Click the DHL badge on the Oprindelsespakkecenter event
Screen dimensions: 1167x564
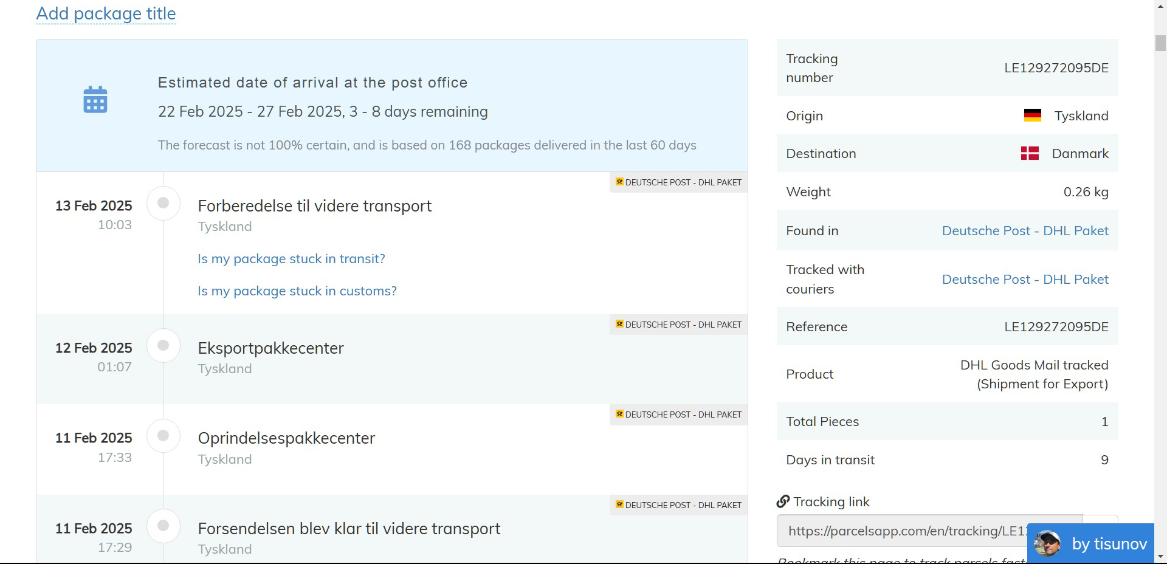pyautogui.click(x=678, y=414)
